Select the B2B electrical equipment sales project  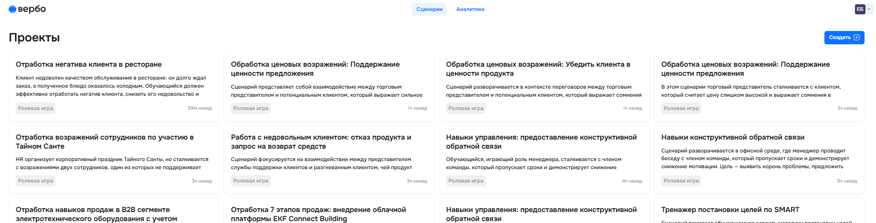96,214
